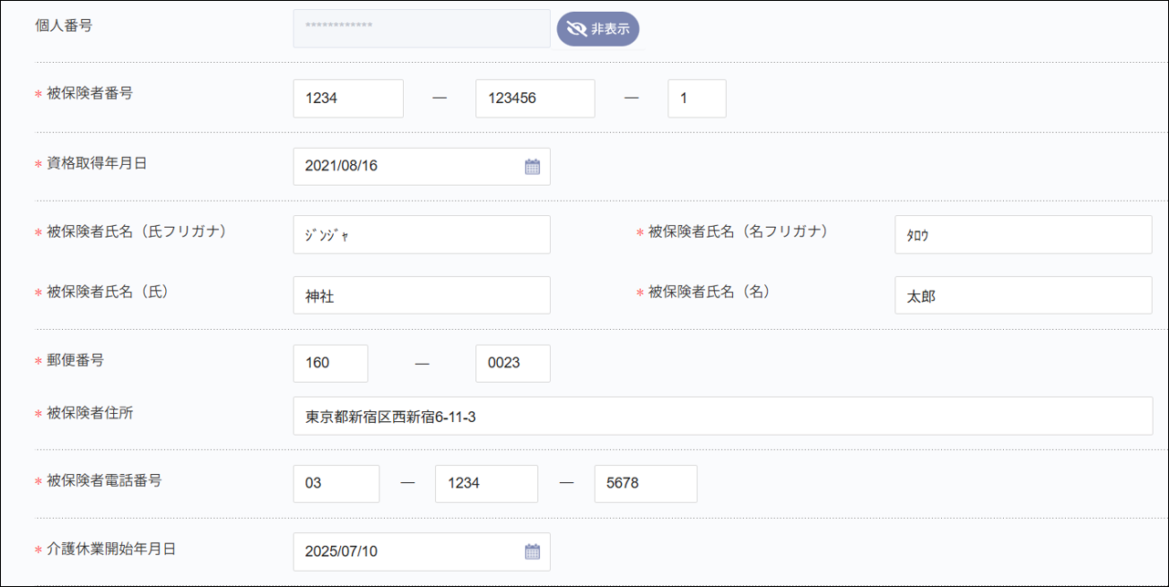
Task: Click the first 被保険者番号 segment containing 1234
Action: tap(347, 98)
